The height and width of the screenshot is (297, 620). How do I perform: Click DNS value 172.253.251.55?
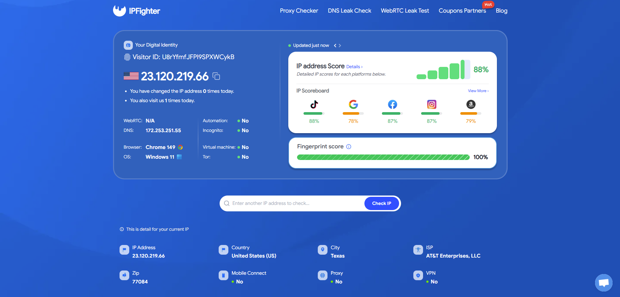[x=163, y=131]
